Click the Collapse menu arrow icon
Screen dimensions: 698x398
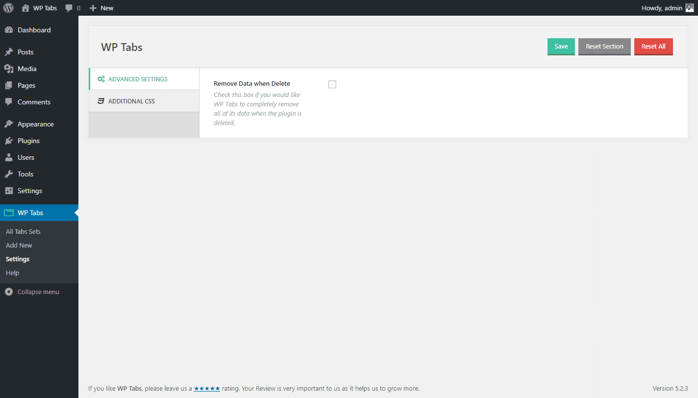9,292
